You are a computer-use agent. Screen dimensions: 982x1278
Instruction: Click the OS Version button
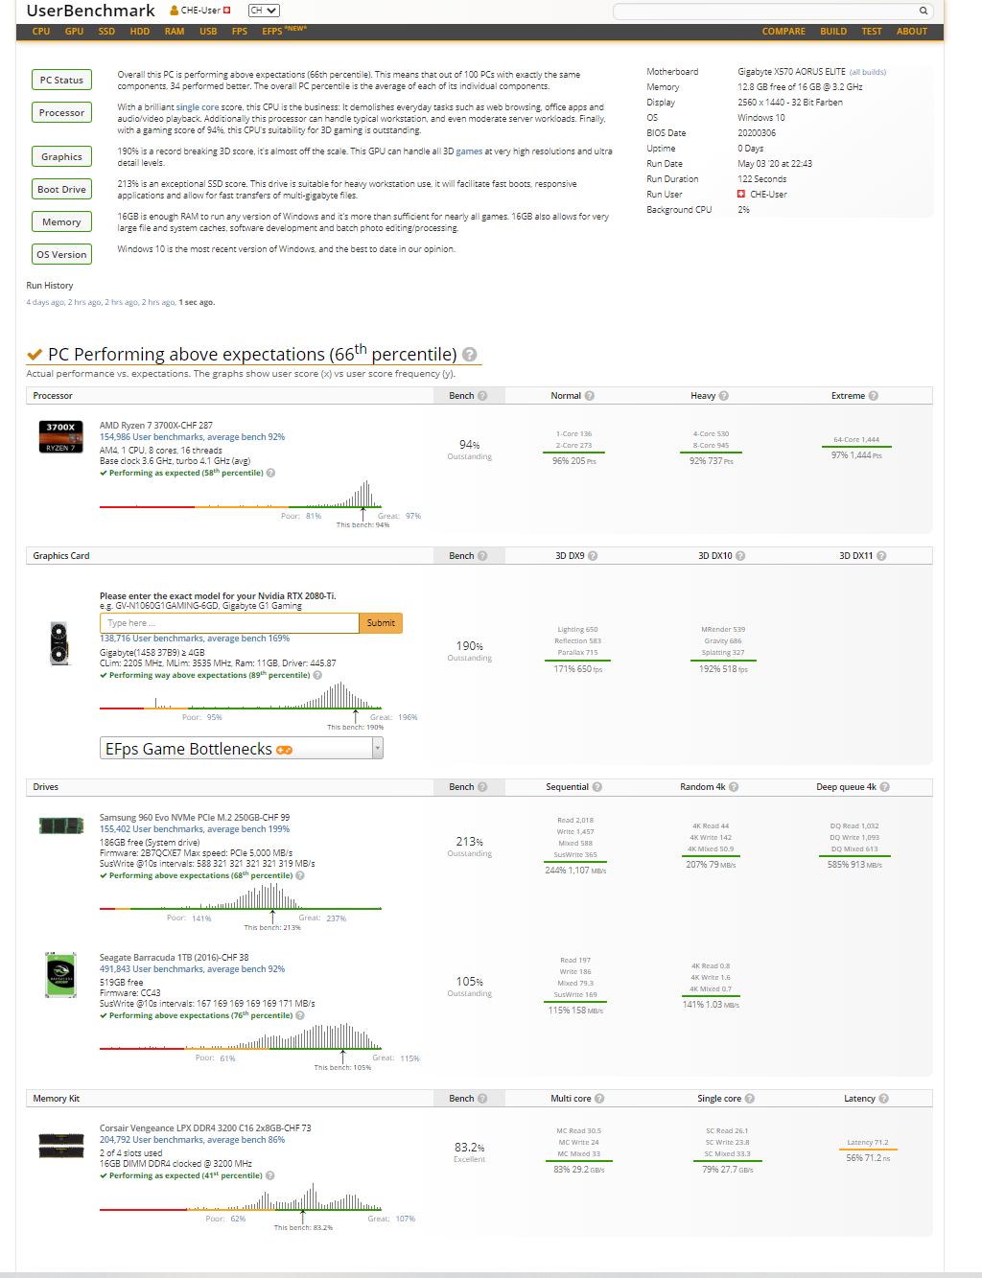[61, 255]
